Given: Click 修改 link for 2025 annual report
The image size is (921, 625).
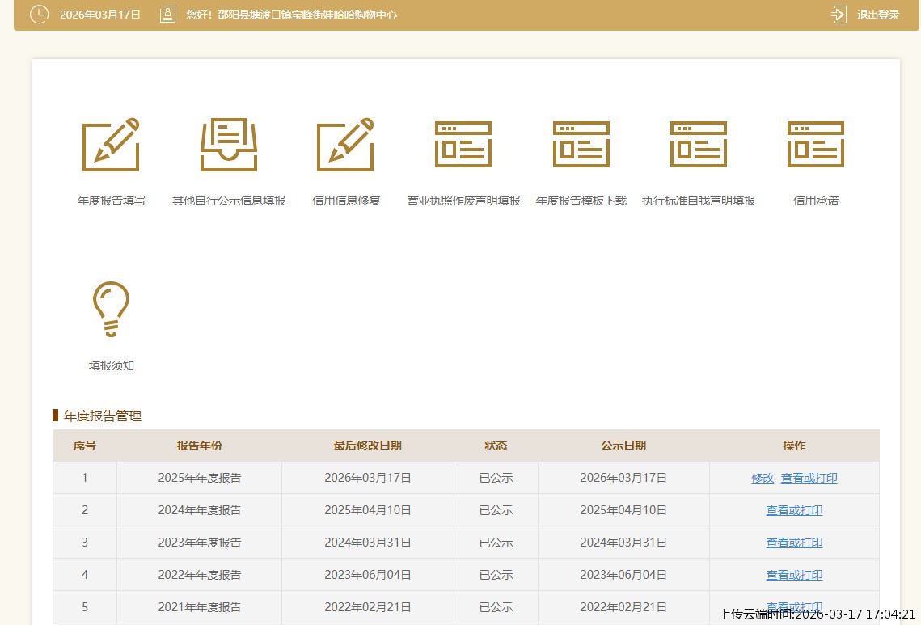Looking at the screenshot, I should [x=763, y=478].
